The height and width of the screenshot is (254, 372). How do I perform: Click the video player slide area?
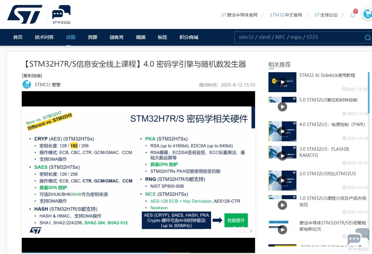138,172
